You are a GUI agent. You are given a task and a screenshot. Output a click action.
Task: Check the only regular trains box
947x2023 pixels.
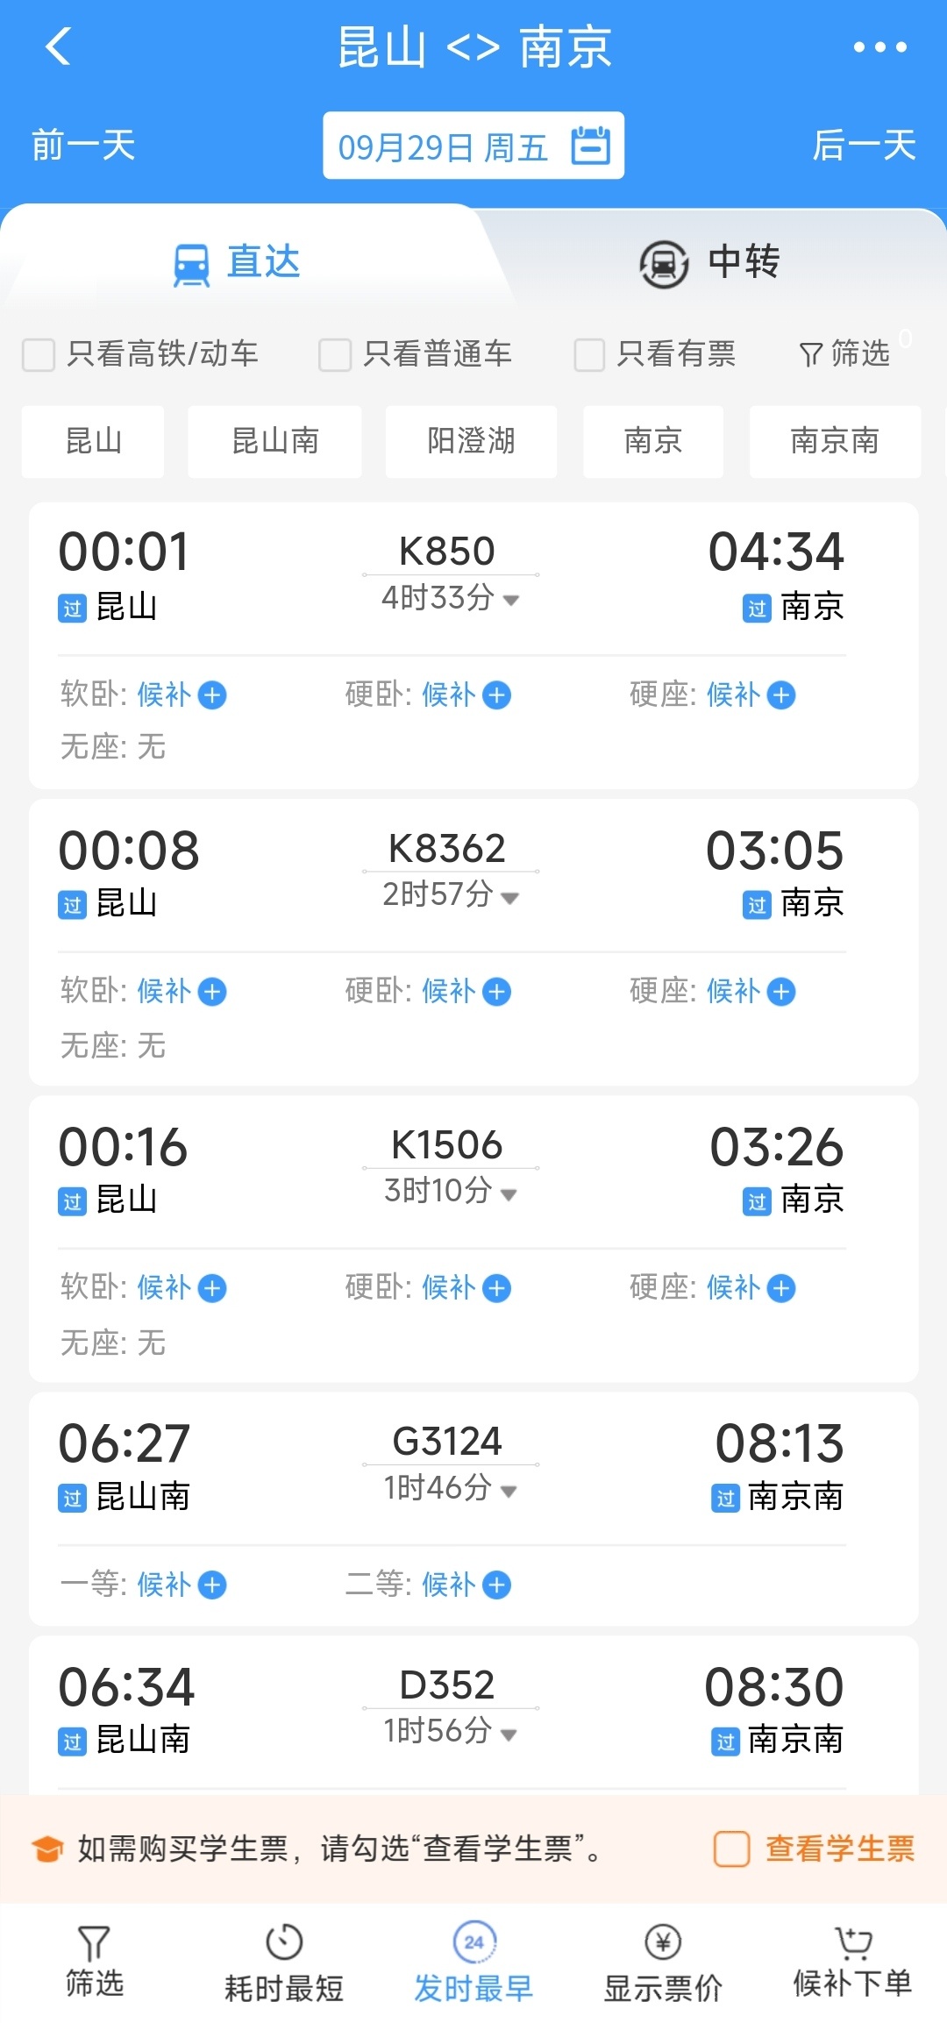tap(335, 355)
